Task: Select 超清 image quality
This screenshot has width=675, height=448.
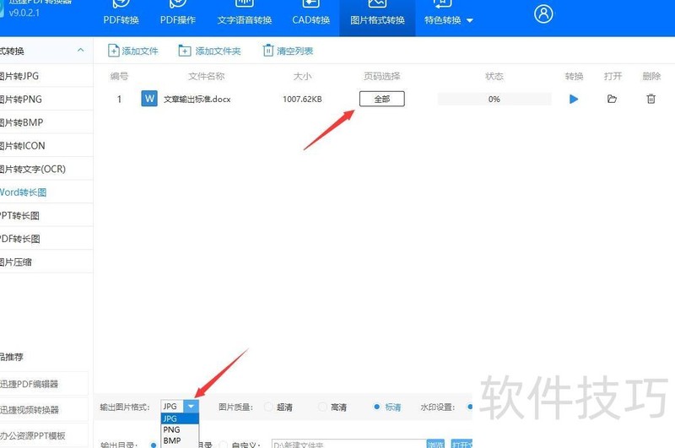Action: [268, 407]
